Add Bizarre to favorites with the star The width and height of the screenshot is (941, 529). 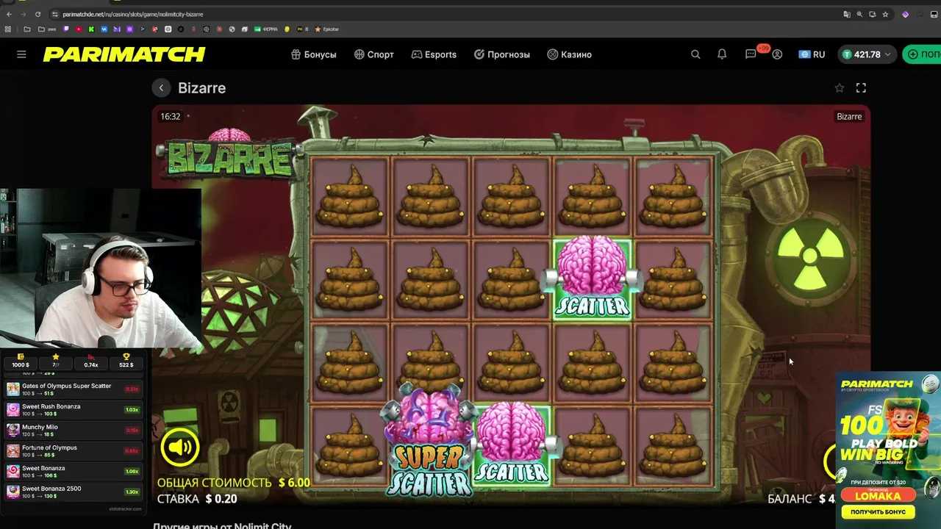click(840, 88)
